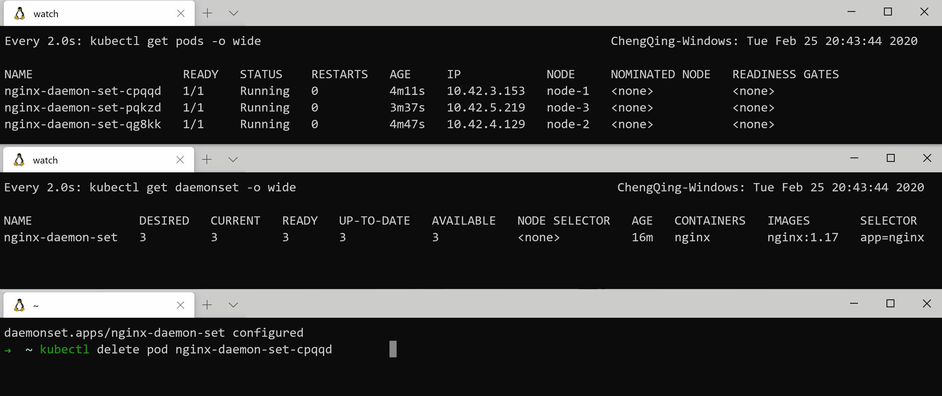Open profile dropdown in pods terminal window
Image resolution: width=942 pixels, height=396 pixels.
234,14
